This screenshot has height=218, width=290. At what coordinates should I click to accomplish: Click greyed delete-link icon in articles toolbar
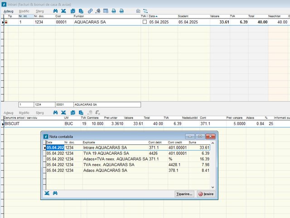click(x=98, y=112)
